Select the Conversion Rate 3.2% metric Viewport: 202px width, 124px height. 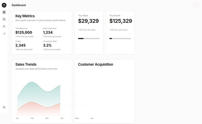tap(52, 45)
